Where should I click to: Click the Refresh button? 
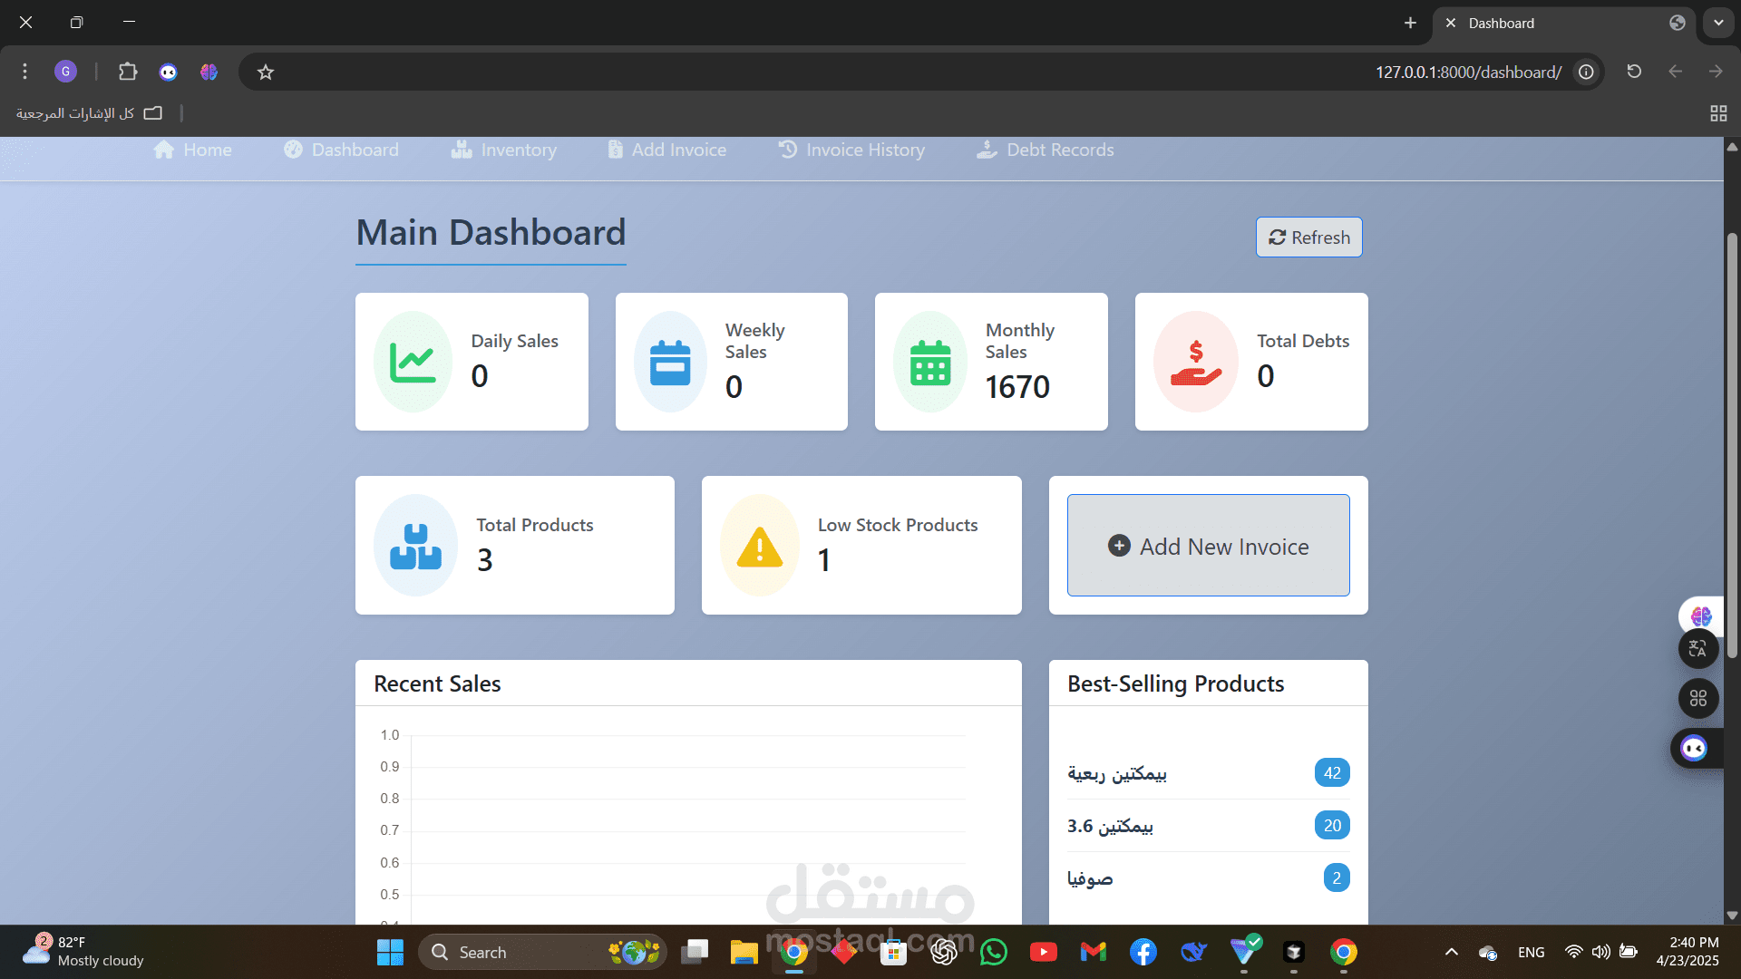click(x=1308, y=237)
